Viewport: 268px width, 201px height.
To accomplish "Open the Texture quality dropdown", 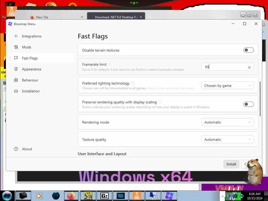I will tap(227, 139).
